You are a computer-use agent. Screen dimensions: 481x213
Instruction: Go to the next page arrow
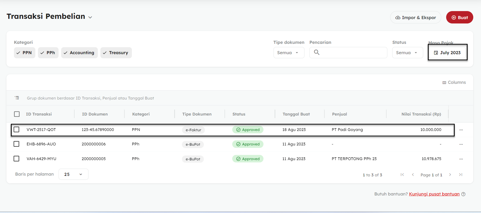pos(450,175)
